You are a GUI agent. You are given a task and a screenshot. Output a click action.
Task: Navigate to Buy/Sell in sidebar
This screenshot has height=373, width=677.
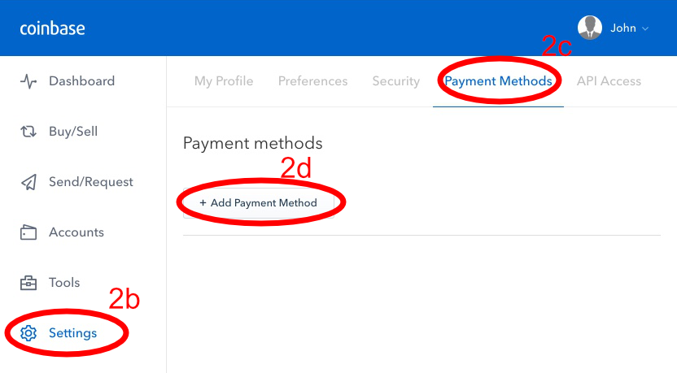tap(73, 131)
